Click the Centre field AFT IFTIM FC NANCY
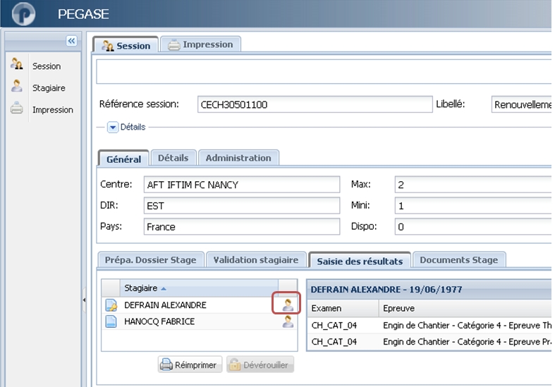The image size is (555, 387). pyautogui.click(x=242, y=185)
